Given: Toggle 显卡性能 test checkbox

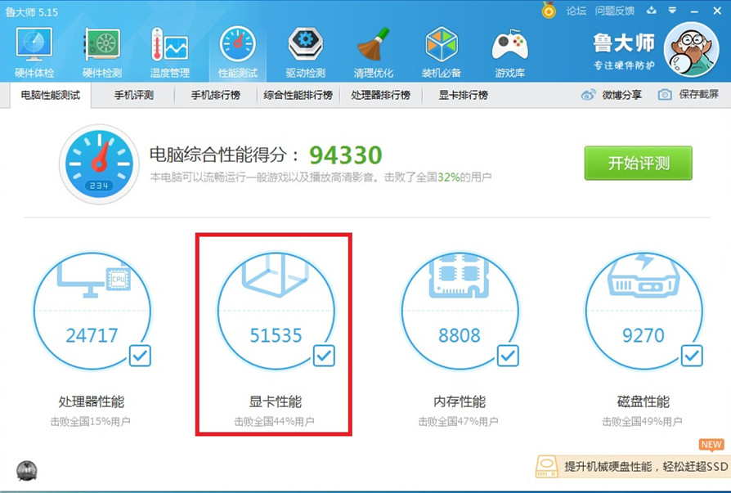Looking at the screenshot, I should 324,356.
